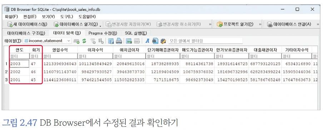Click the print table icon

pyautogui.click(x=119, y=41)
